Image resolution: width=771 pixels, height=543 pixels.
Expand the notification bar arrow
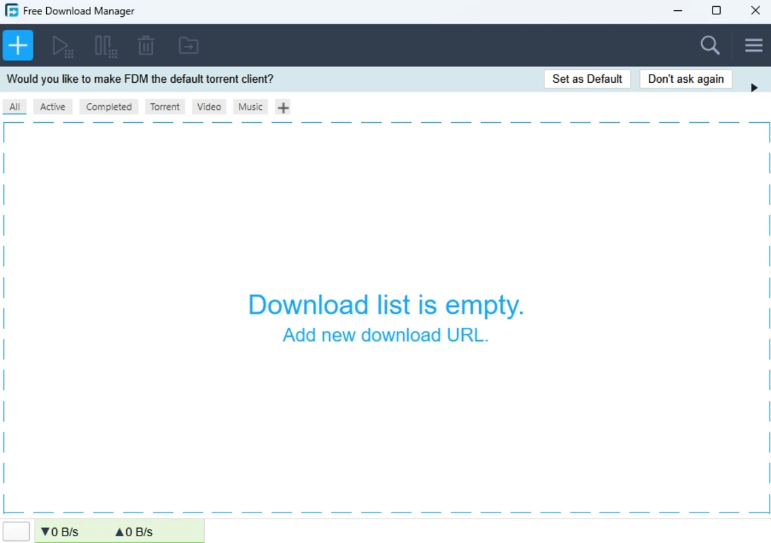(x=754, y=88)
